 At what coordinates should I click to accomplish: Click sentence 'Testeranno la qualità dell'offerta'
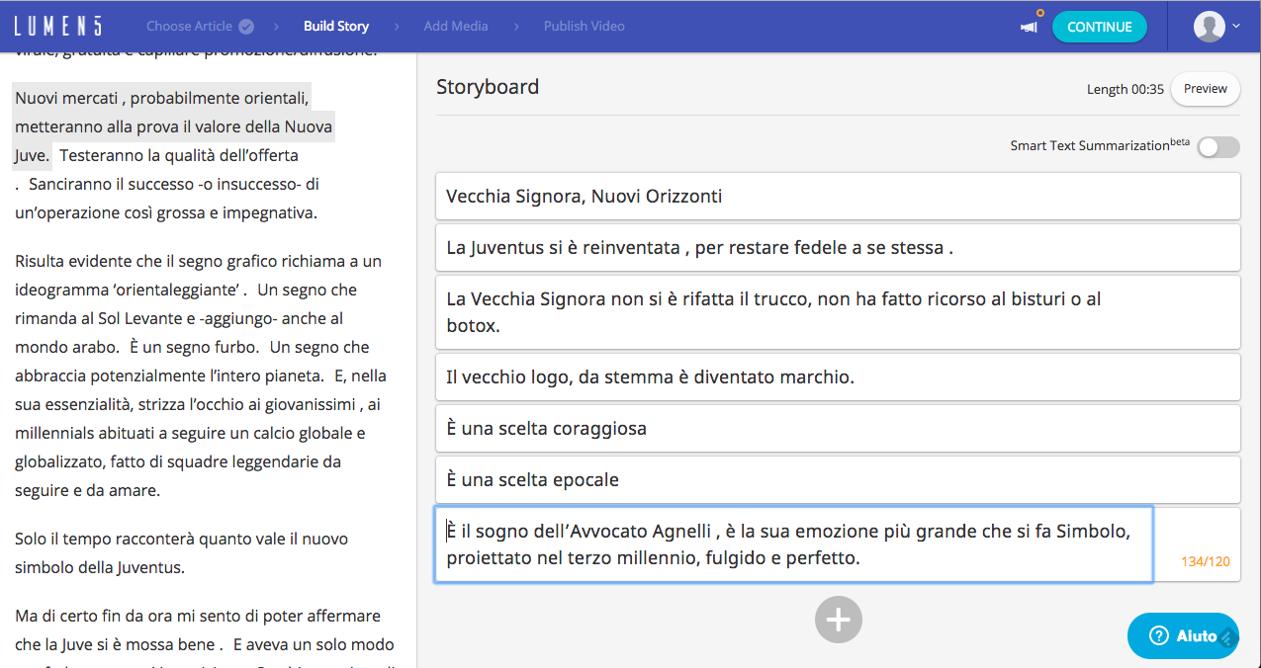(x=178, y=155)
